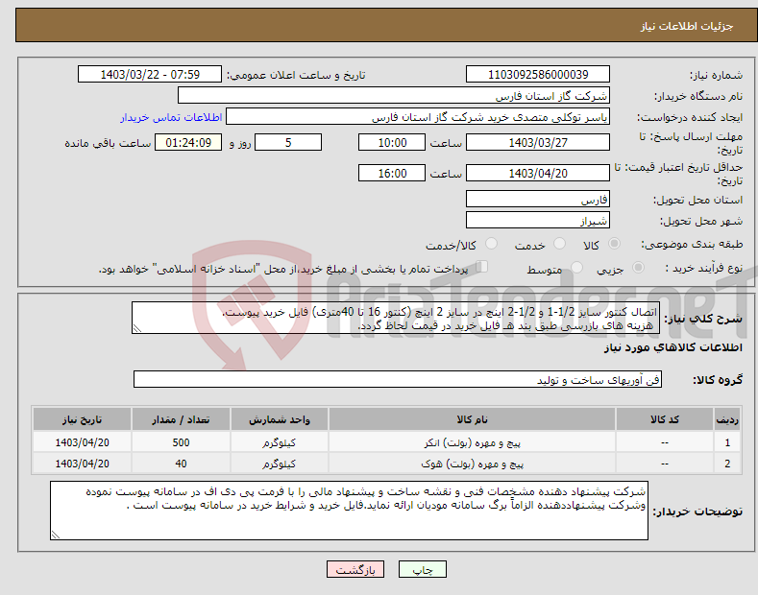This screenshot has height=595, width=758.
Task: Click the واحد شمارش column header
Action: tap(280, 419)
